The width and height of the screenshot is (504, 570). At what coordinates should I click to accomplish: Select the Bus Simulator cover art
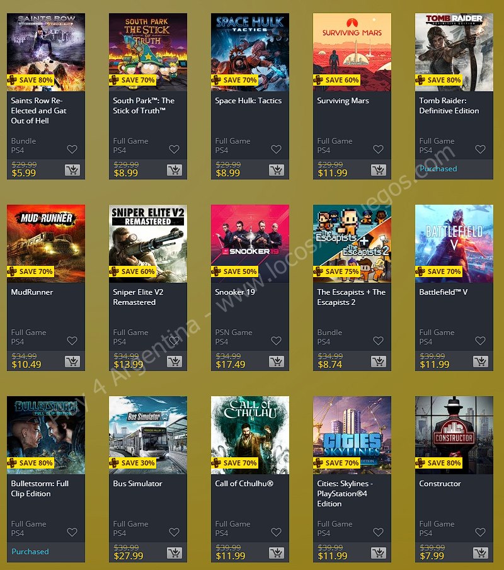pos(148,435)
